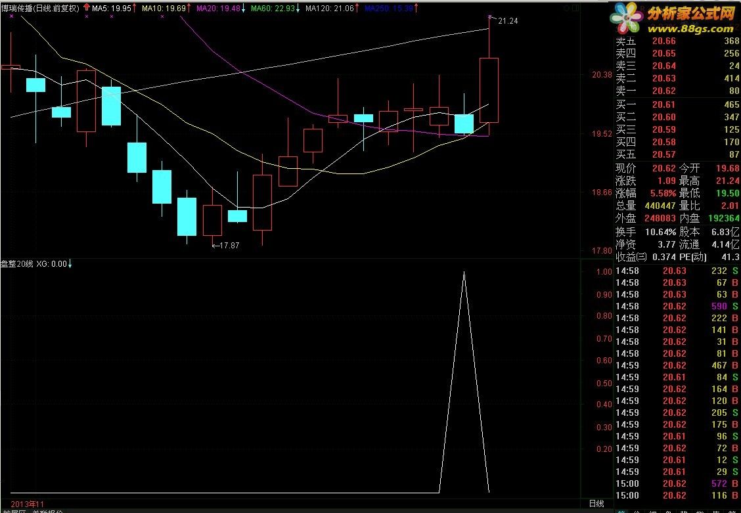Select the 卖三 20.64 ask row
Viewport: 741px width, 513px height.
tap(677, 66)
